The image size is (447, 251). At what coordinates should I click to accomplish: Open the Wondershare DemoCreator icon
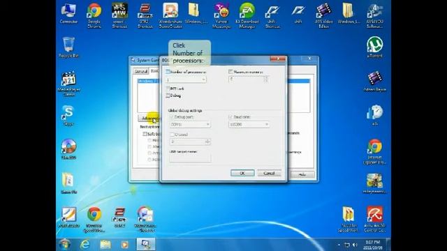click(x=170, y=15)
